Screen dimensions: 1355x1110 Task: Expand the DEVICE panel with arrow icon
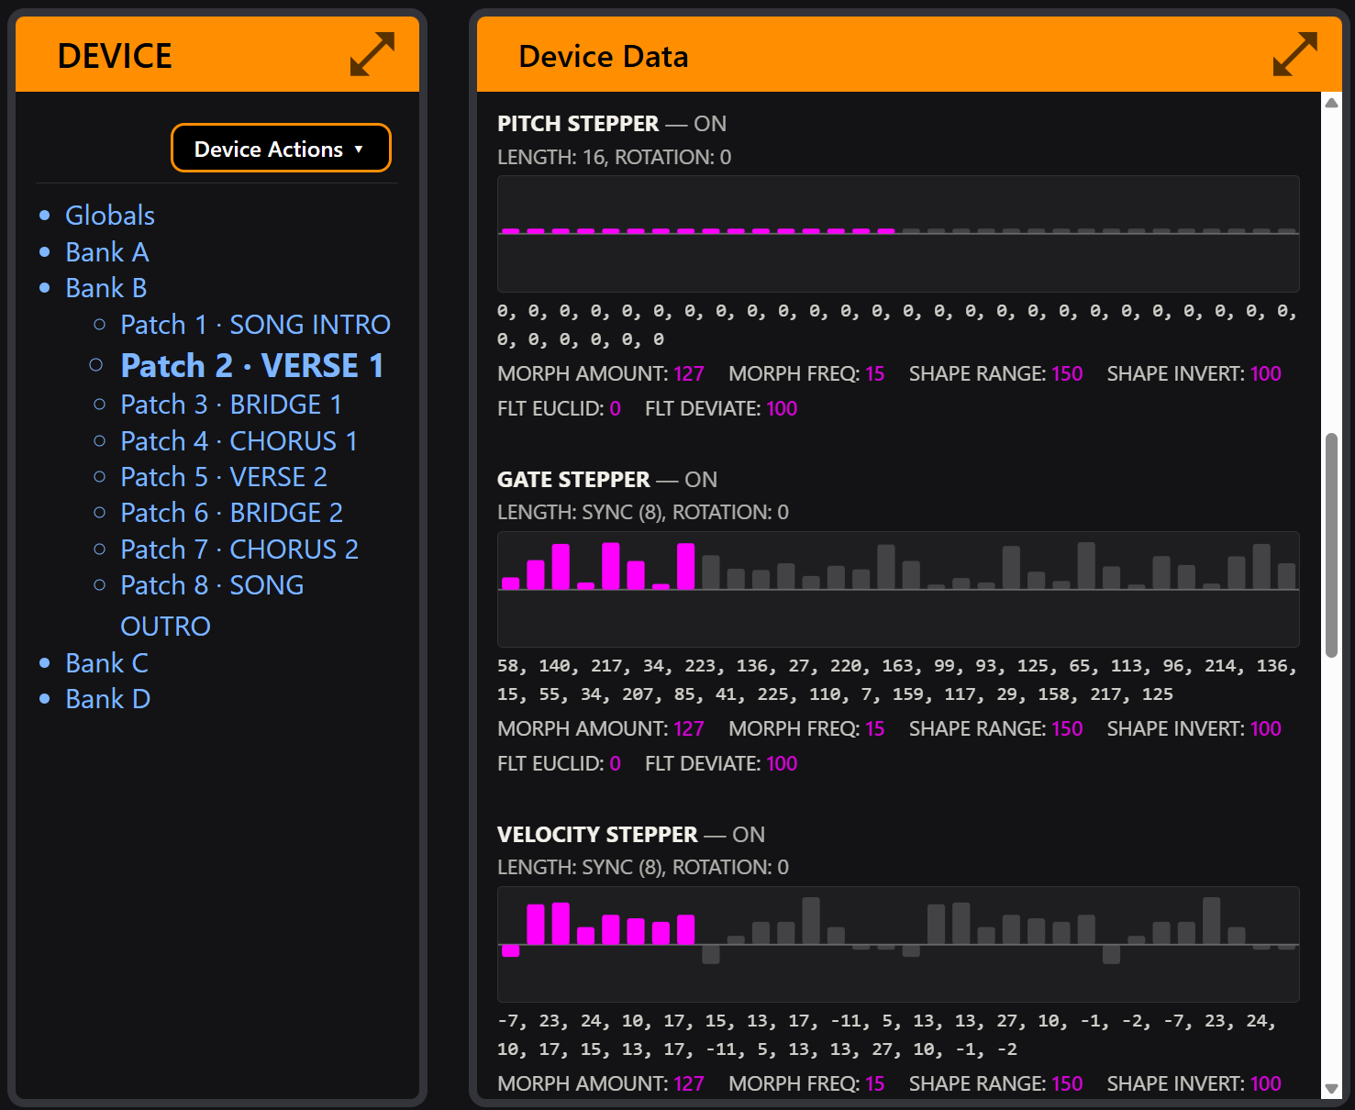pyautogui.click(x=372, y=54)
